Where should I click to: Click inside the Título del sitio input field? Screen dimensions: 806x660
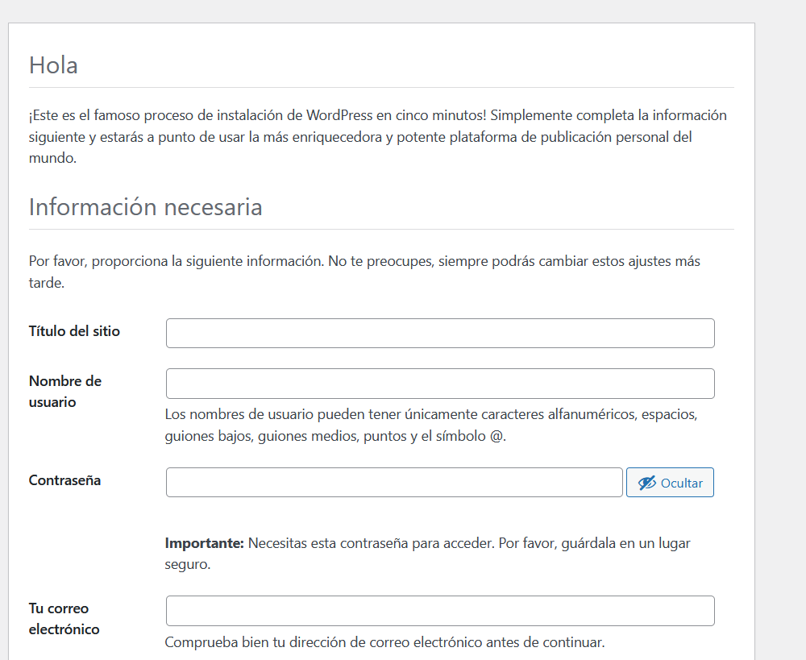pyautogui.click(x=440, y=333)
